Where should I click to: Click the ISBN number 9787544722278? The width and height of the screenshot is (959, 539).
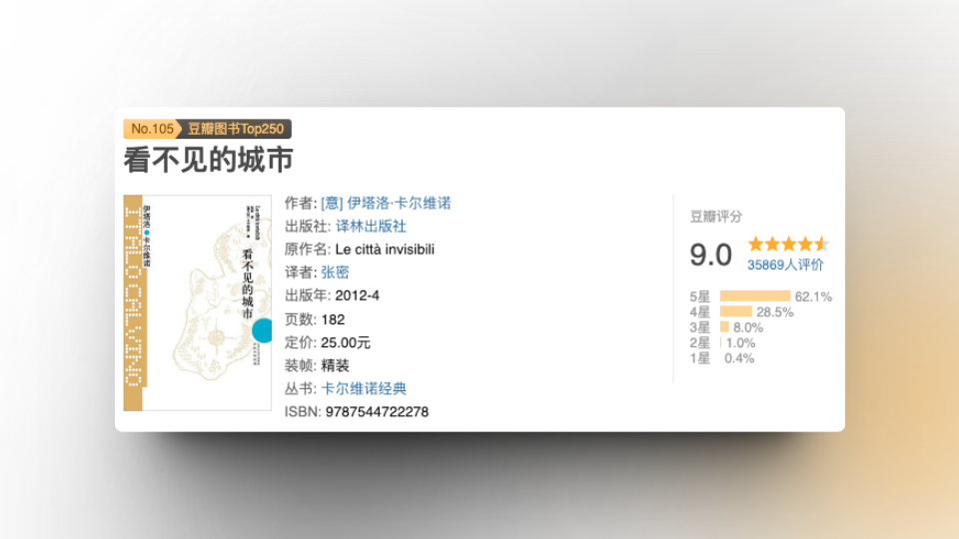click(377, 411)
